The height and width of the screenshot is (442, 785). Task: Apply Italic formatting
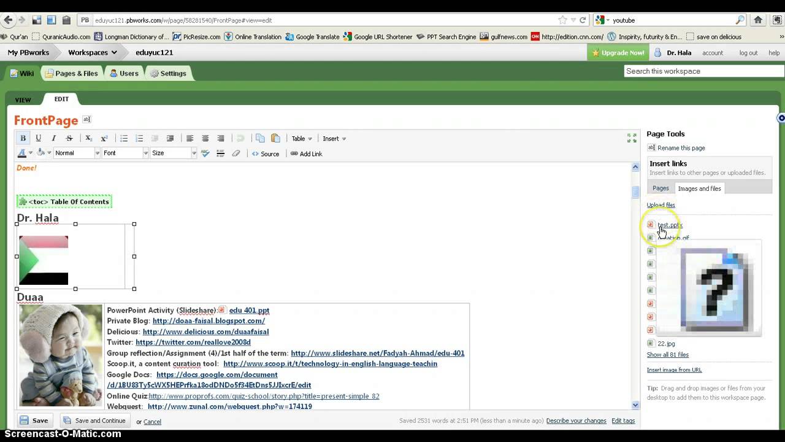53,138
